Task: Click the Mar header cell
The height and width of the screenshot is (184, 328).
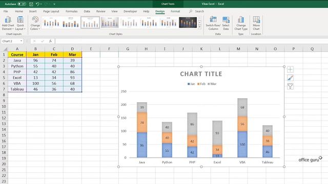Action: pyautogui.click(x=72, y=55)
